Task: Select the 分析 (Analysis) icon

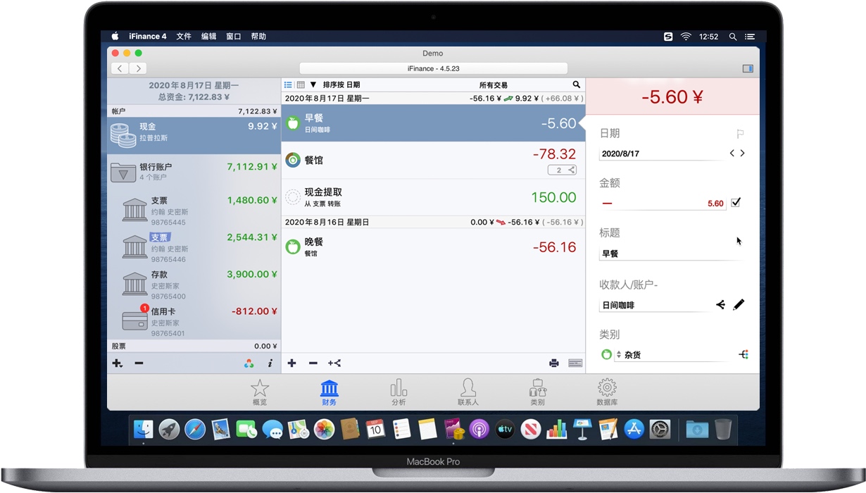Action: click(398, 392)
